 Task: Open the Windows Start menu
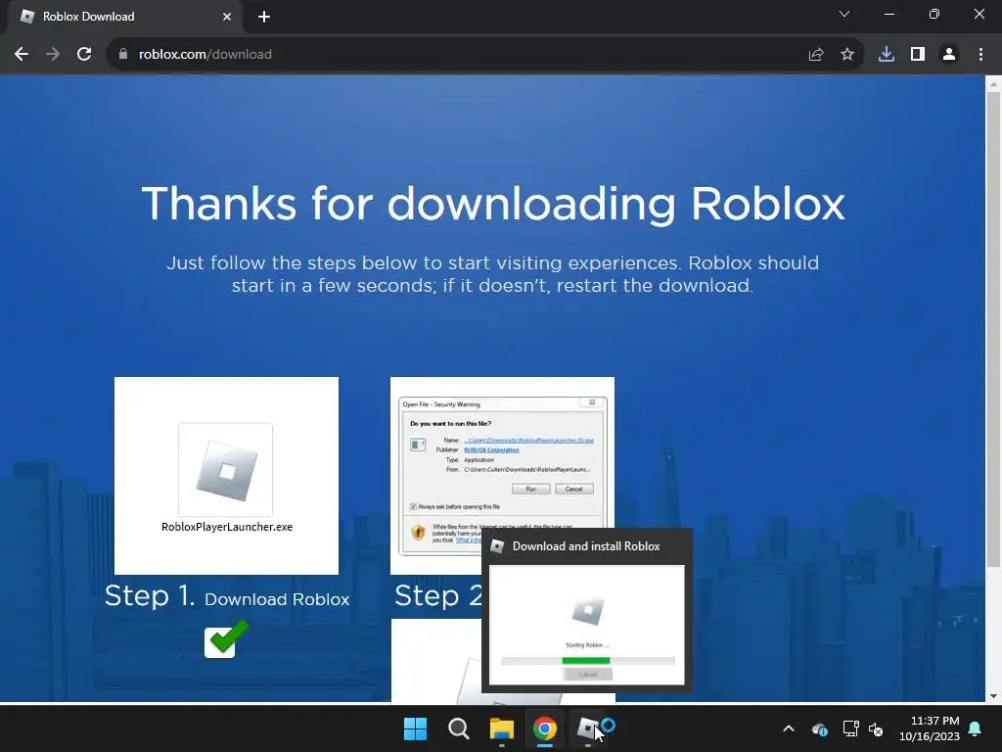pyautogui.click(x=415, y=728)
